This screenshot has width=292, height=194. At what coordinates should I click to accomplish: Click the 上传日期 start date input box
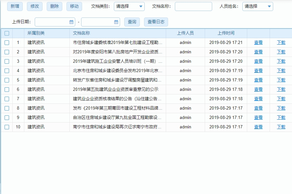pos(52,22)
